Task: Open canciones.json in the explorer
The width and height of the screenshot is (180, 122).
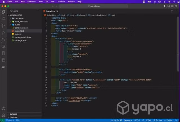Action: tap(24, 28)
